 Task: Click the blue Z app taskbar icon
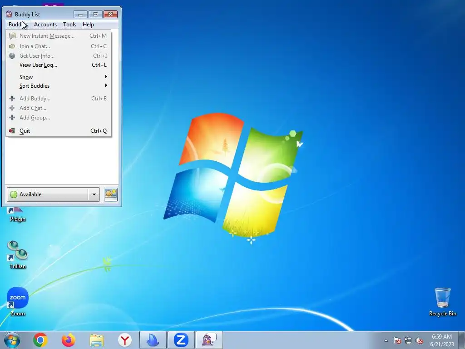[181, 340]
